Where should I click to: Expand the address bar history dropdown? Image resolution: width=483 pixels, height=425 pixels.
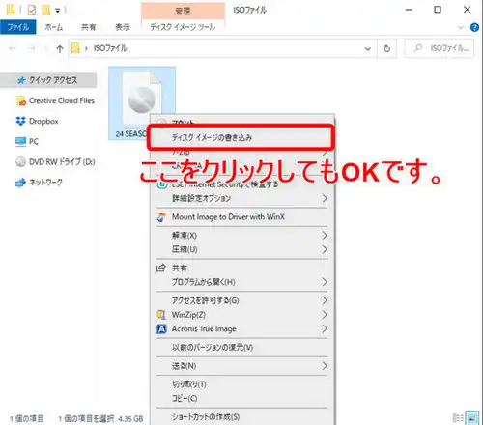pos(367,49)
